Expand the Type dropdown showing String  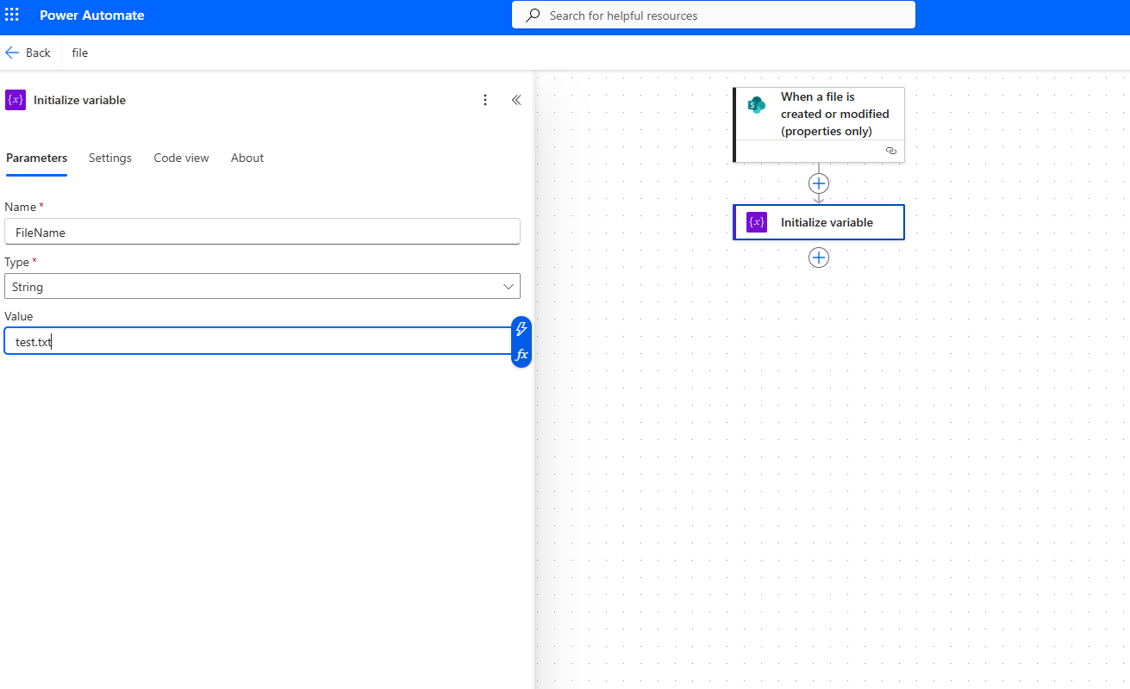[x=262, y=287]
